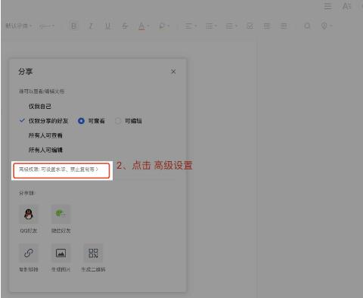The height and width of the screenshot is (298, 363).
Task: Select 仅我自己 permission option
Action: tap(40, 107)
